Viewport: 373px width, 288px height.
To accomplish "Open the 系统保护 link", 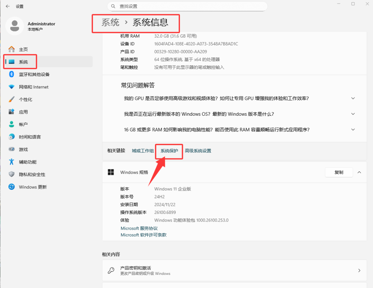I will coord(169,150).
